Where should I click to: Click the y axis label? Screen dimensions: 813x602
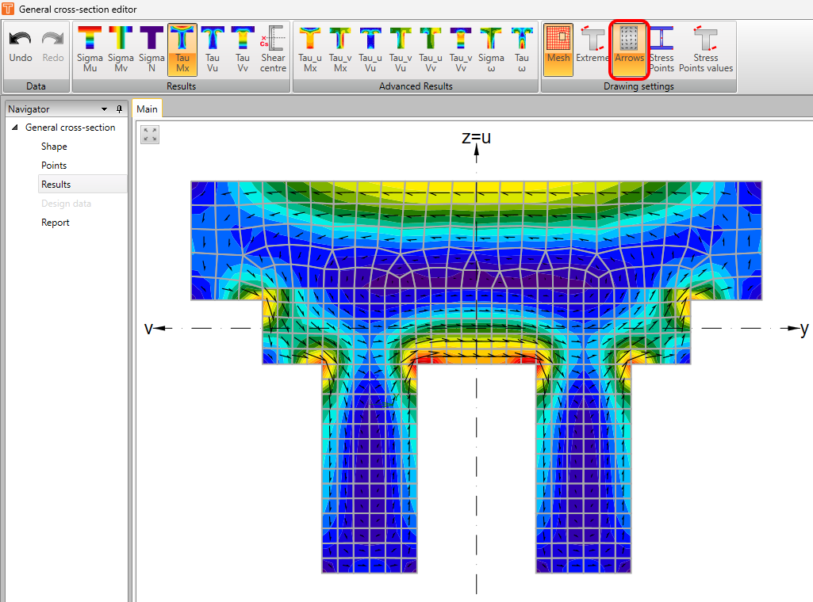(x=804, y=329)
